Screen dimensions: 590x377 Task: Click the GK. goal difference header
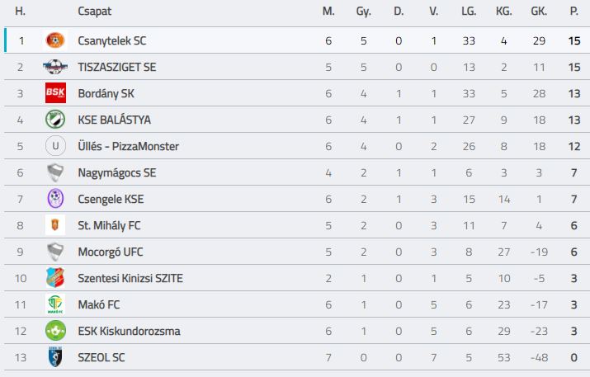coord(539,12)
